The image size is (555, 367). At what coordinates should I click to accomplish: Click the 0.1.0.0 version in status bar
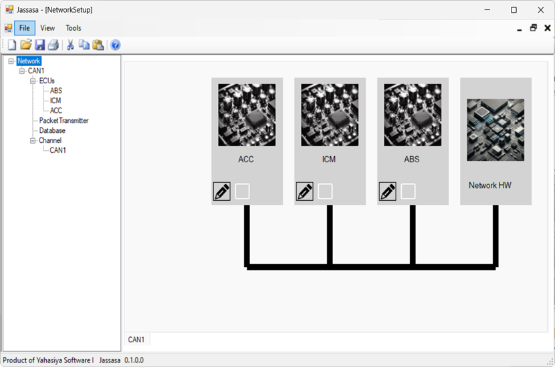point(134,360)
